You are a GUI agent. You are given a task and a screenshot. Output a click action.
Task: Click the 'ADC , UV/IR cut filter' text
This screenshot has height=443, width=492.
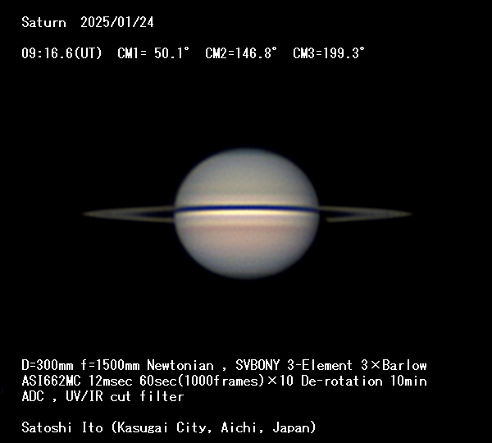(x=102, y=396)
